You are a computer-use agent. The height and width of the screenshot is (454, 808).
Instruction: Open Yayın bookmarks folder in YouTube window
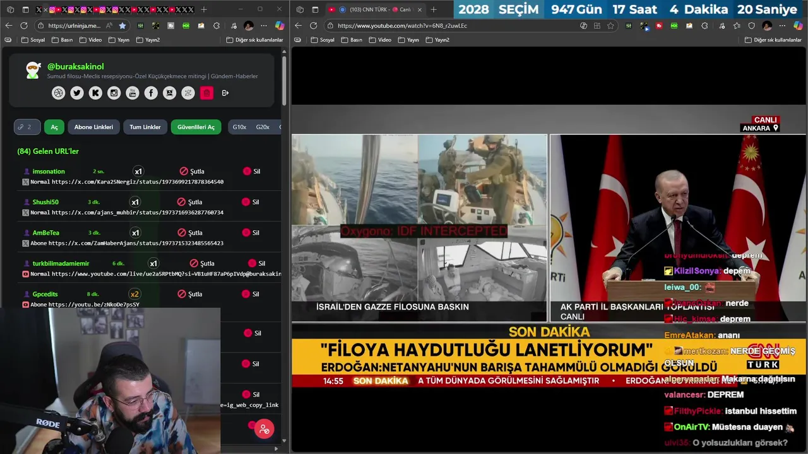click(408, 40)
